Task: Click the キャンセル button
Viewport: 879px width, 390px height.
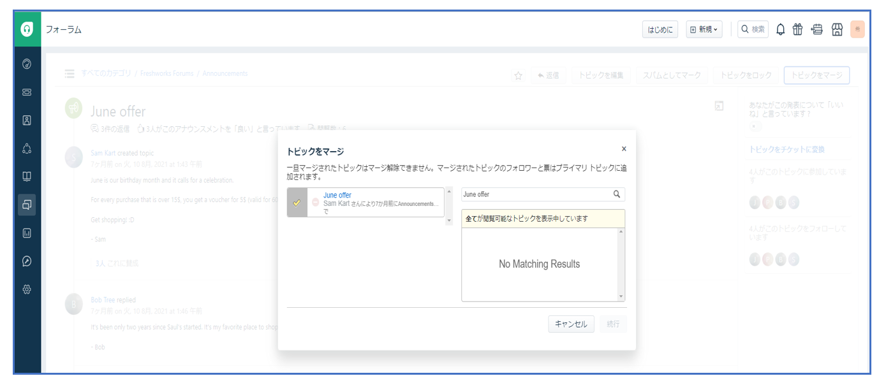Action: tap(571, 324)
